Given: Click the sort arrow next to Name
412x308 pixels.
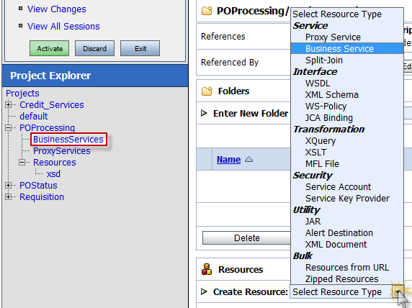Looking at the screenshot, I should tap(248, 159).
